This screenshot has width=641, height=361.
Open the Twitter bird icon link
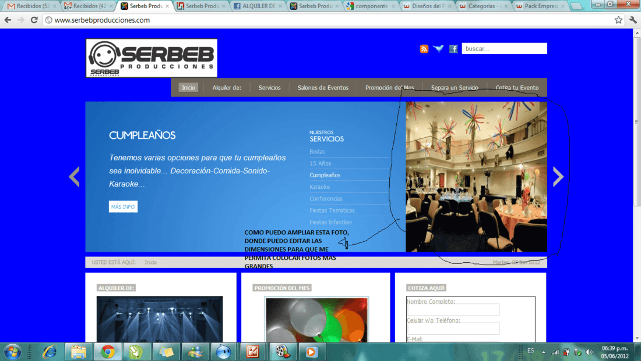(438, 49)
